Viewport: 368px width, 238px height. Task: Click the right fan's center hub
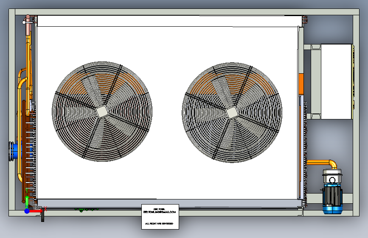pyautogui.click(x=232, y=113)
